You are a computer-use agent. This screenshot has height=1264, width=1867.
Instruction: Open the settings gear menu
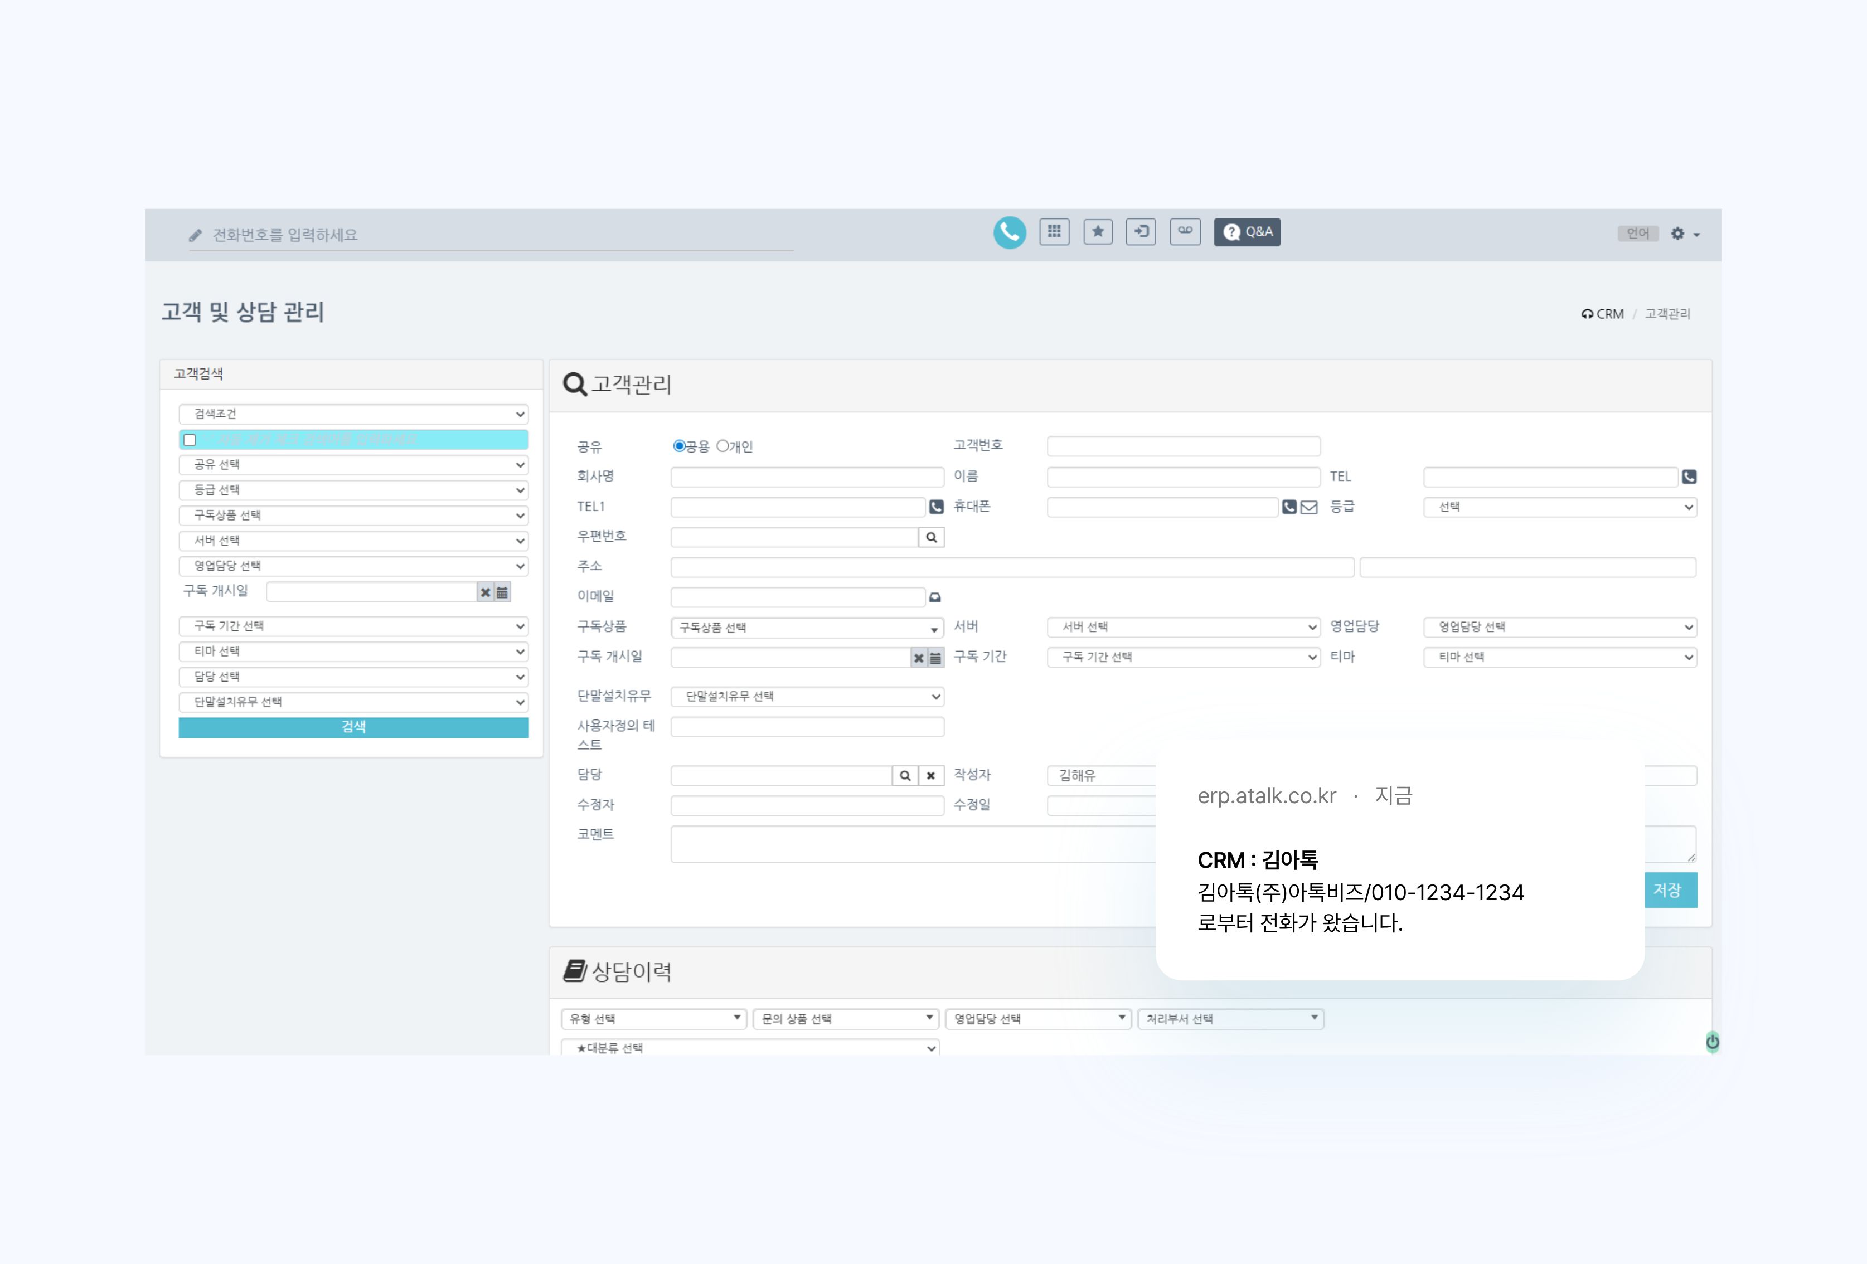click(1685, 234)
